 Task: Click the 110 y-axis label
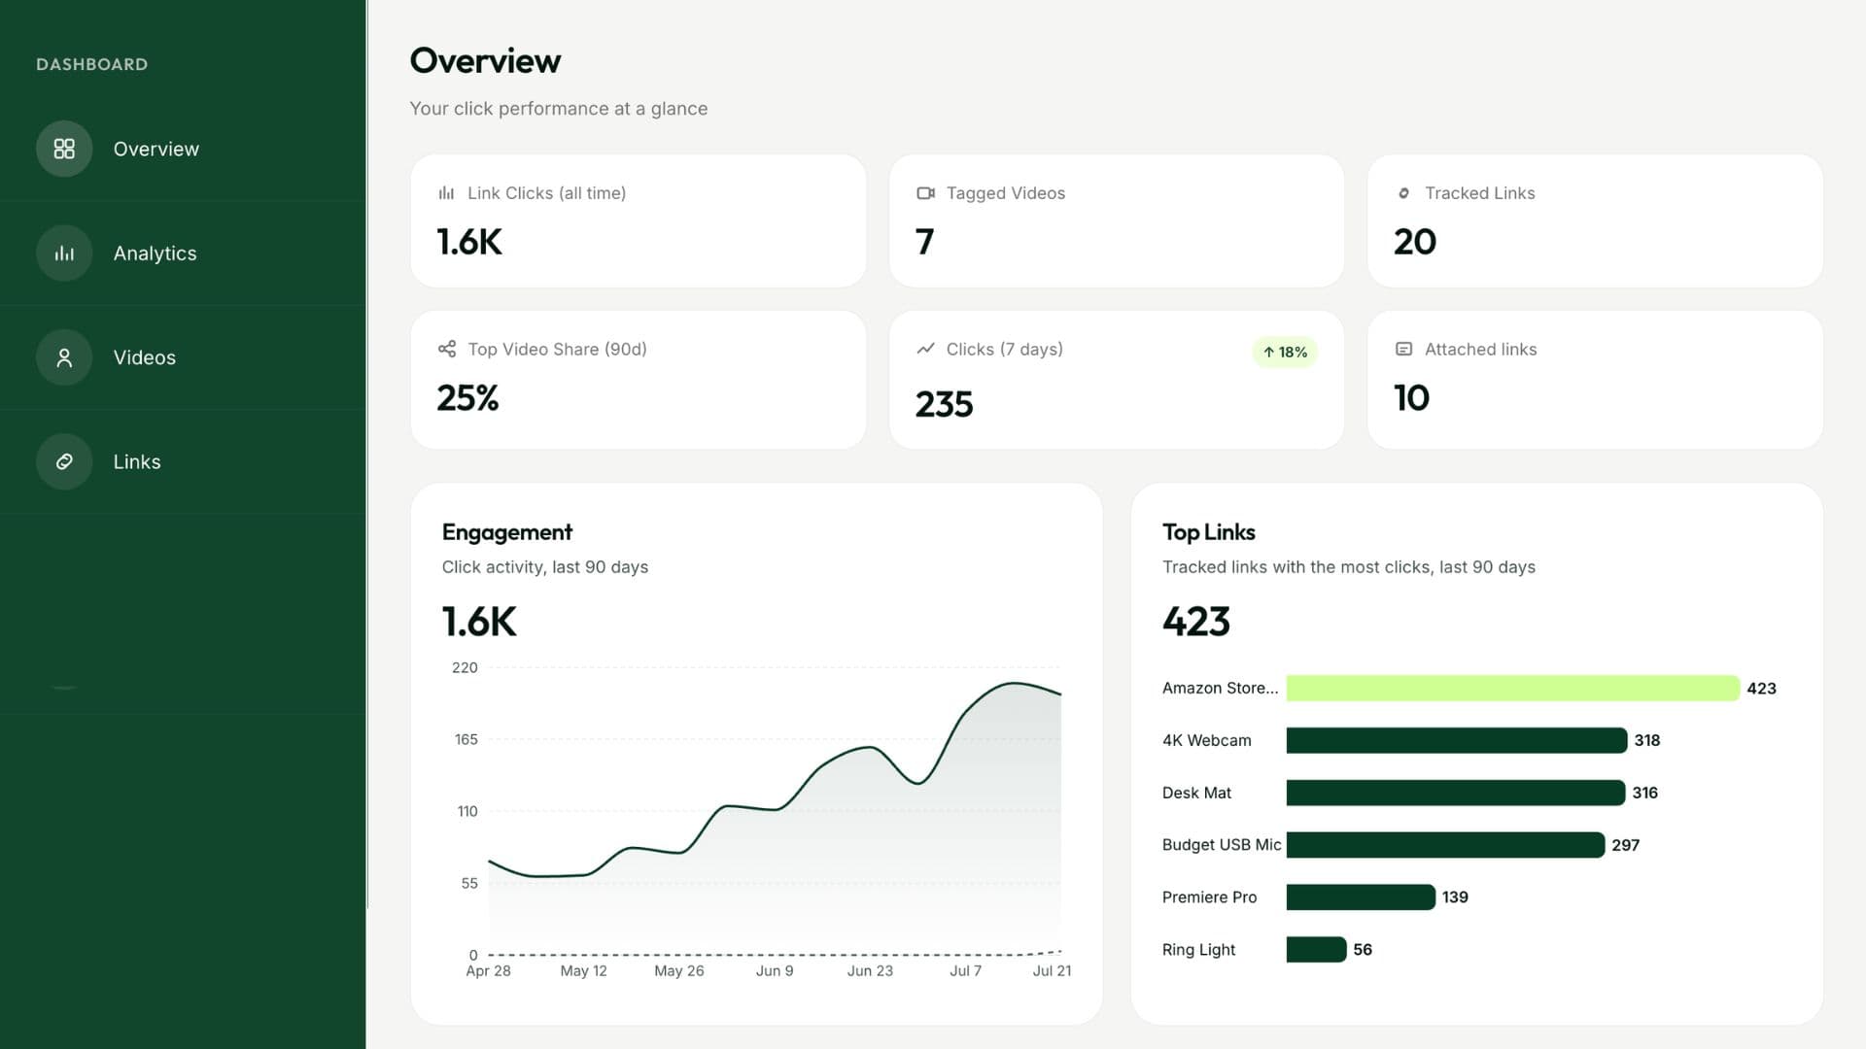pyautogui.click(x=467, y=812)
